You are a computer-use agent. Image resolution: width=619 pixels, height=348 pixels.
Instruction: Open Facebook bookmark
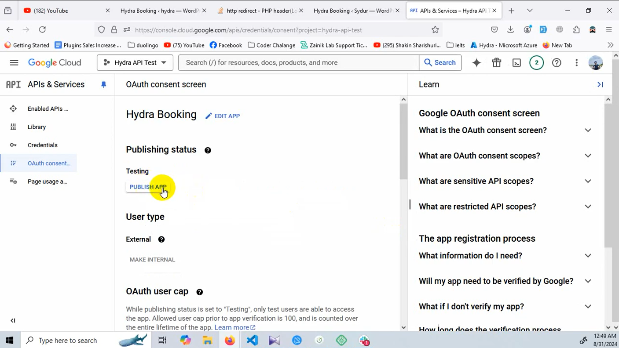[226, 45]
